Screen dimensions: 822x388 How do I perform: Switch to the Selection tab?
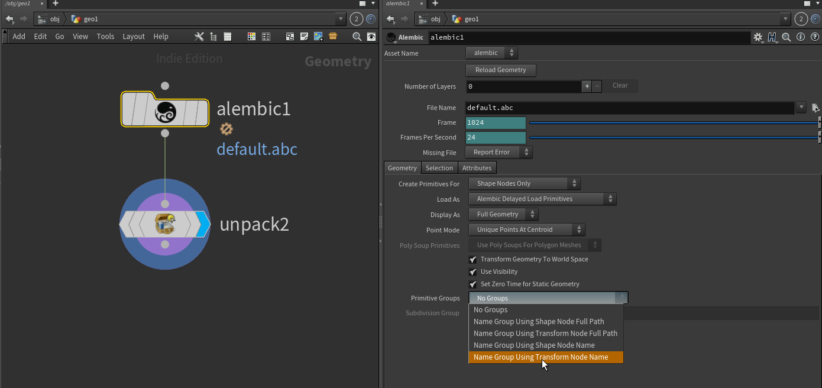click(x=439, y=168)
